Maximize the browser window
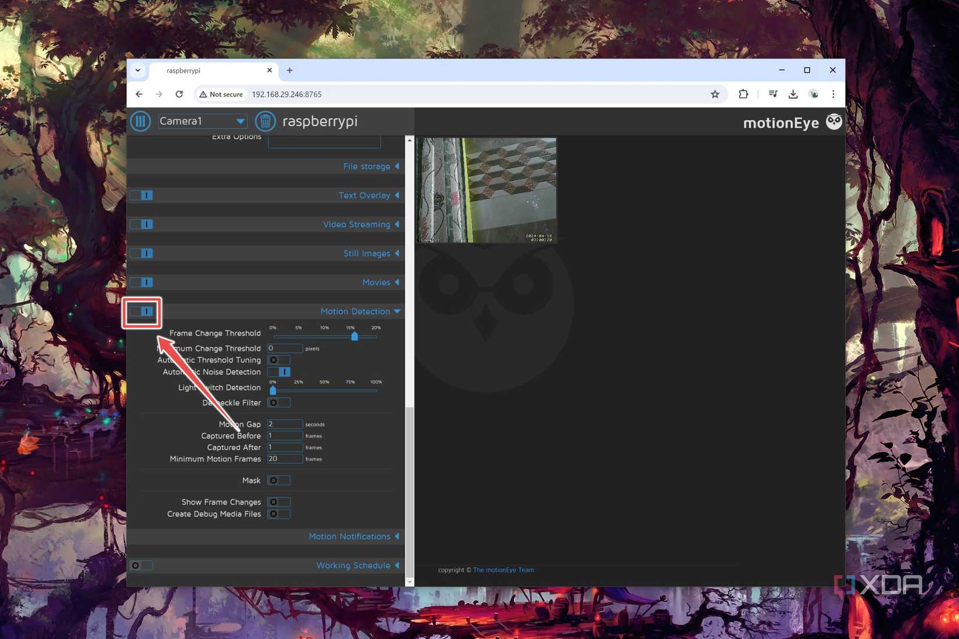Screen dimensions: 959x639 807,70
